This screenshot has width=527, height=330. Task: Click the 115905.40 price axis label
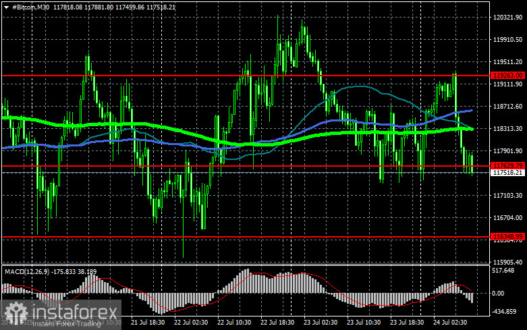pos(507,262)
